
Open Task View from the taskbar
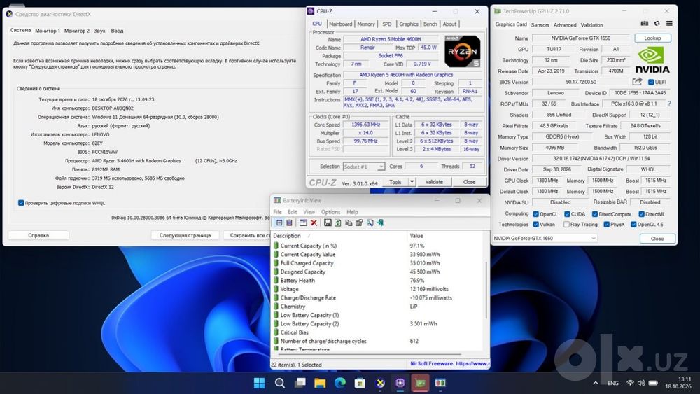coord(300,383)
